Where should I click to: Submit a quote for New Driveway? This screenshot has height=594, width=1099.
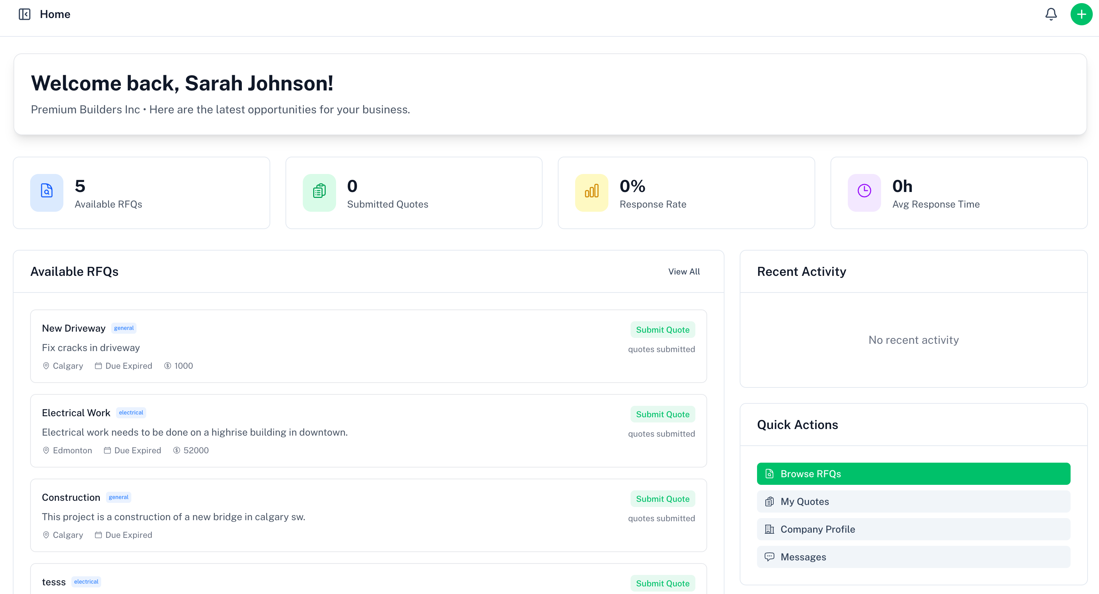(662, 330)
